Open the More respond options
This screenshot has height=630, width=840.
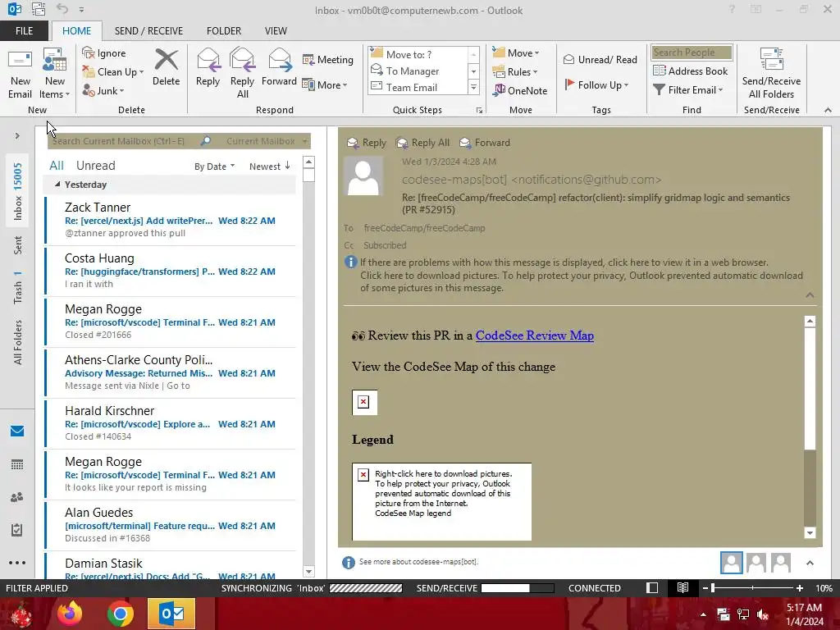pyautogui.click(x=325, y=84)
